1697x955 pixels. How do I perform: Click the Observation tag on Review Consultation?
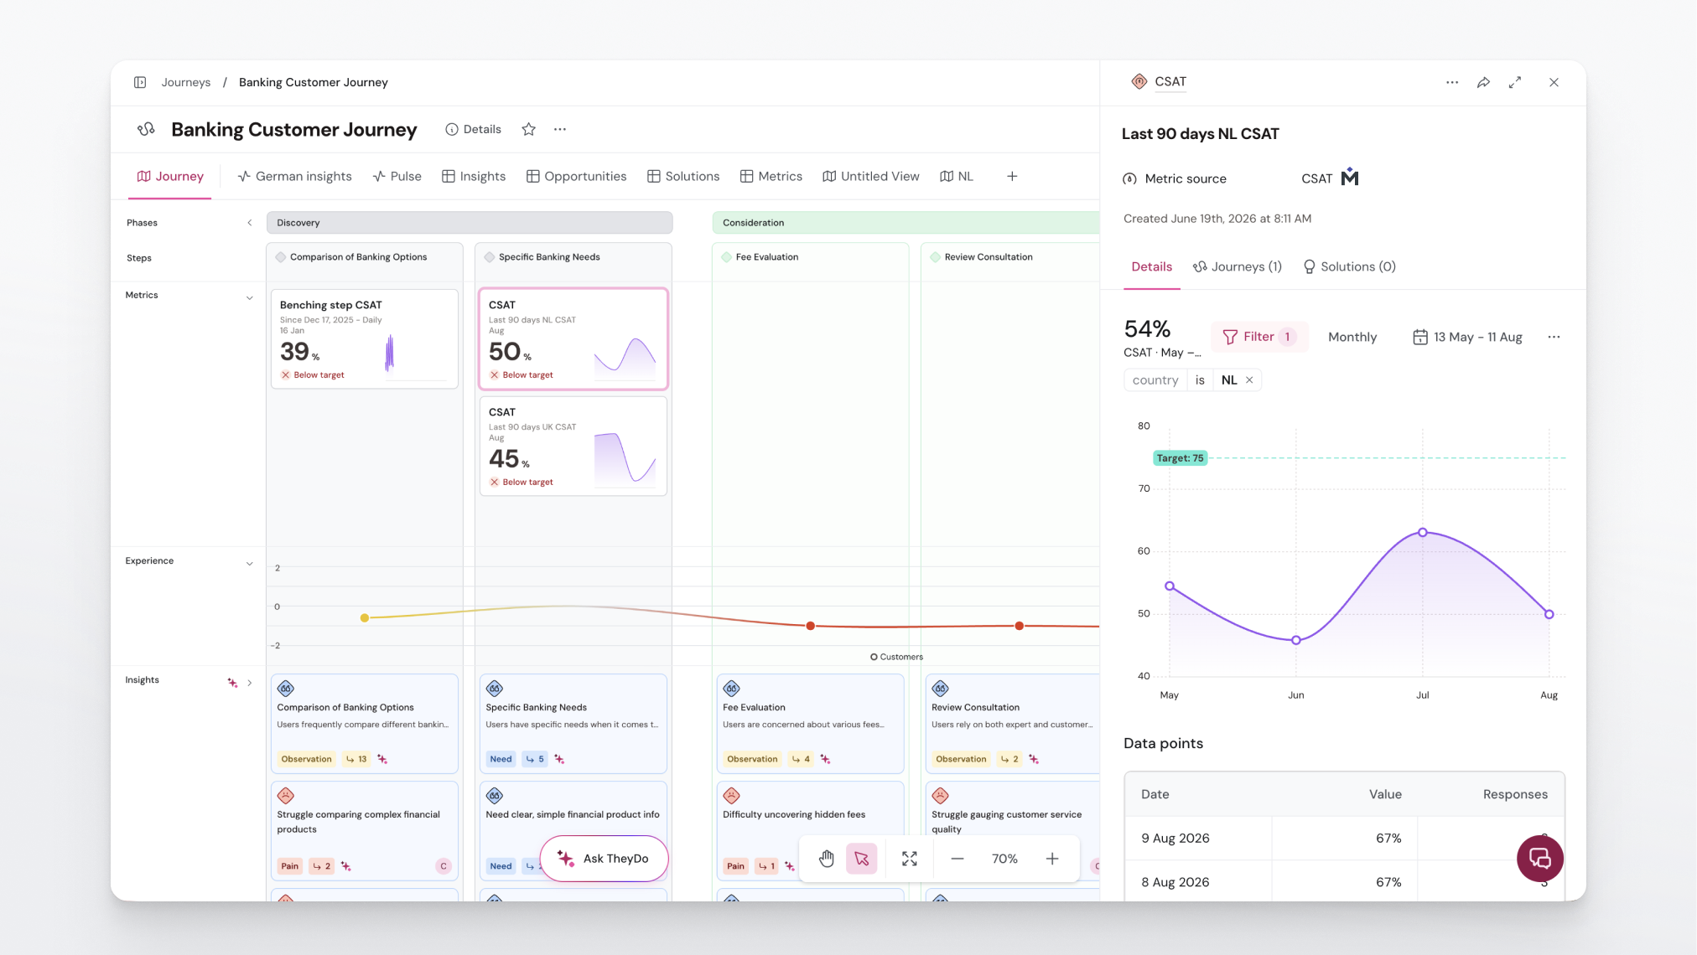coord(961,759)
